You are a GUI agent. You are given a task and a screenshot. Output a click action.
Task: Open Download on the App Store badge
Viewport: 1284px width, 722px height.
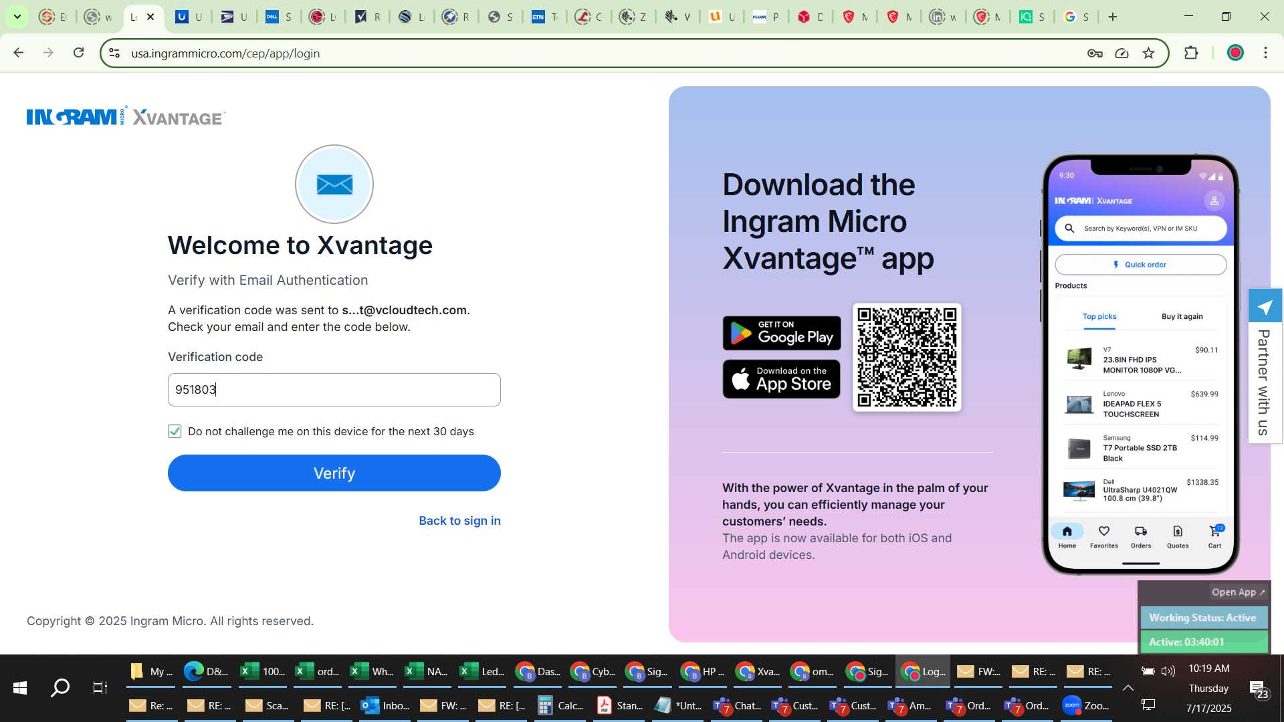pyautogui.click(x=782, y=379)
